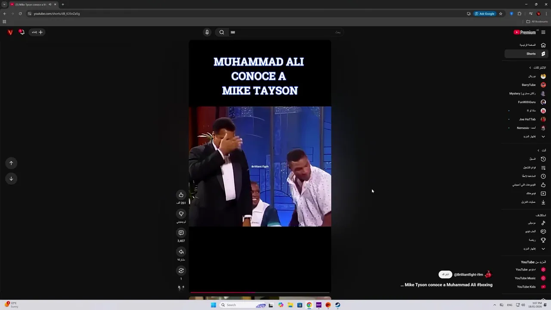Open YouTube Music link in the sidebar

526,278
